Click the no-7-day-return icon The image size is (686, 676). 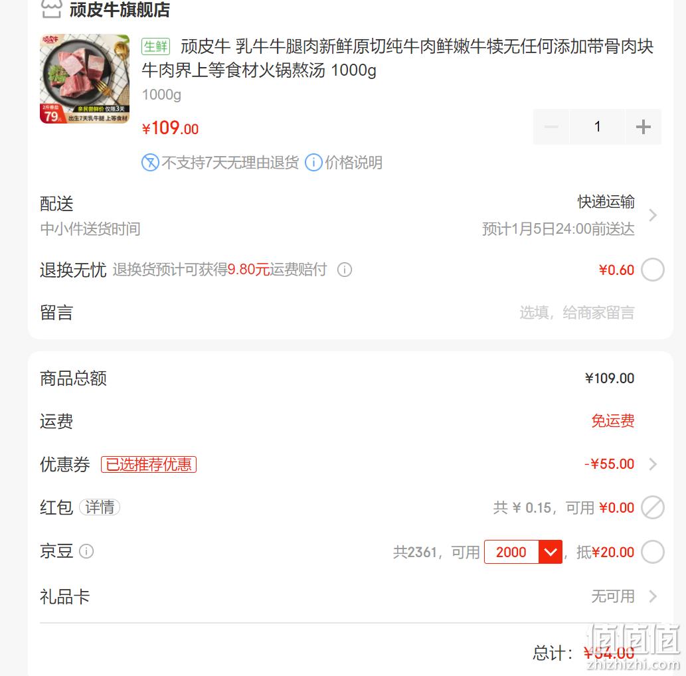point(150,163)
